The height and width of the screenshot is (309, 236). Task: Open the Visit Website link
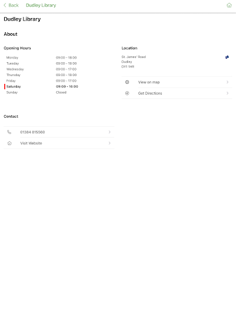click(x=59, y=143)
